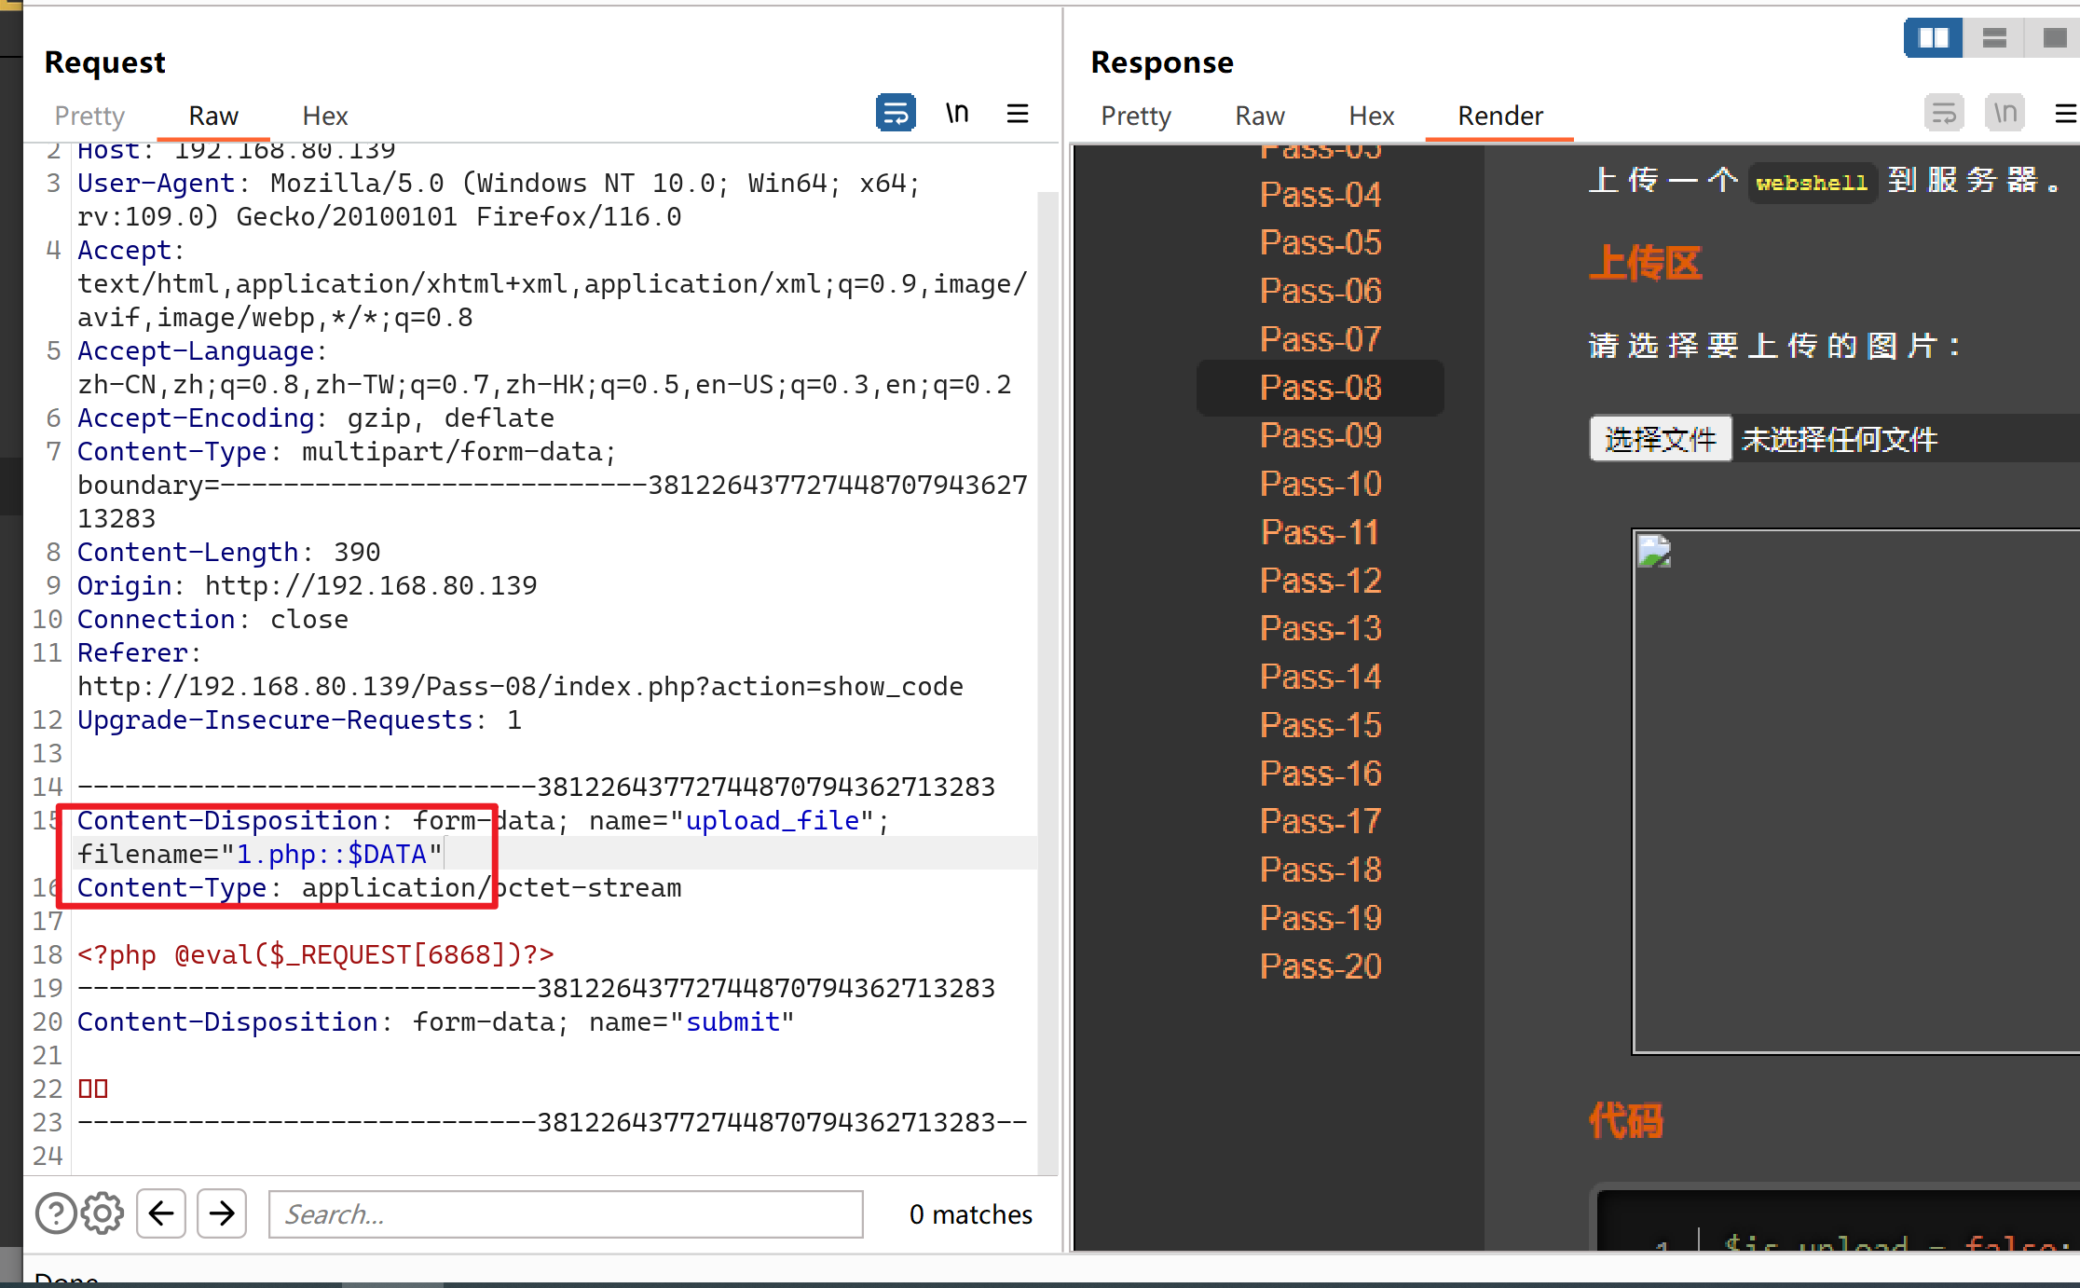Open Pass-05 link in sidebar

(x=1321, y=242)
